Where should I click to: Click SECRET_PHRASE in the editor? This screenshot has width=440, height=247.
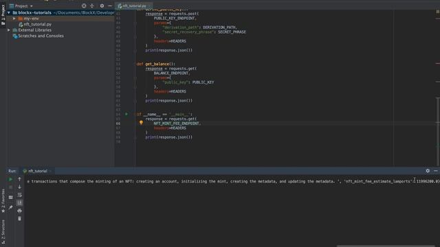click(232, 32)
